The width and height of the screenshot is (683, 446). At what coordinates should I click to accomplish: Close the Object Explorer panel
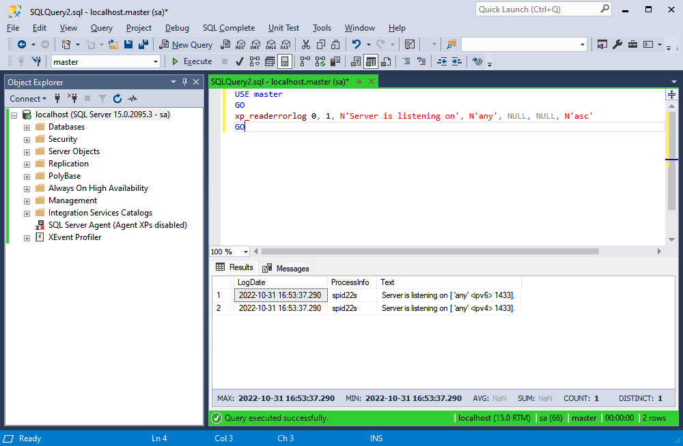[x=196, y=82]
